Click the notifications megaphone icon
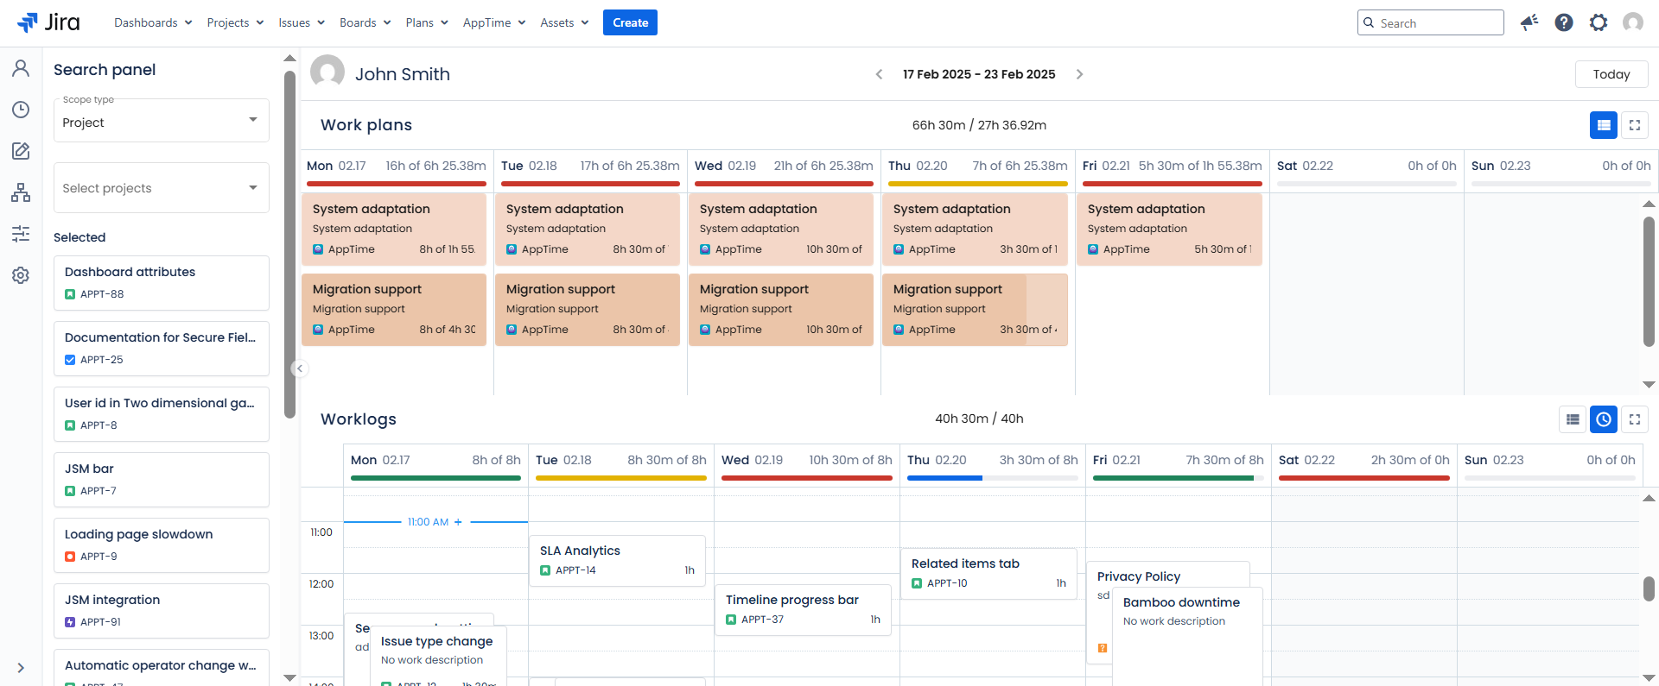The image size is (1659, 686). (x=1529, y=22)
